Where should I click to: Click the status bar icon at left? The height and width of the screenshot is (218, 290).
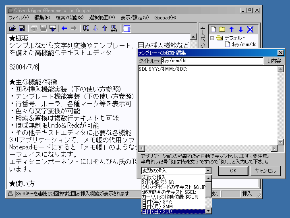(10, 194)
